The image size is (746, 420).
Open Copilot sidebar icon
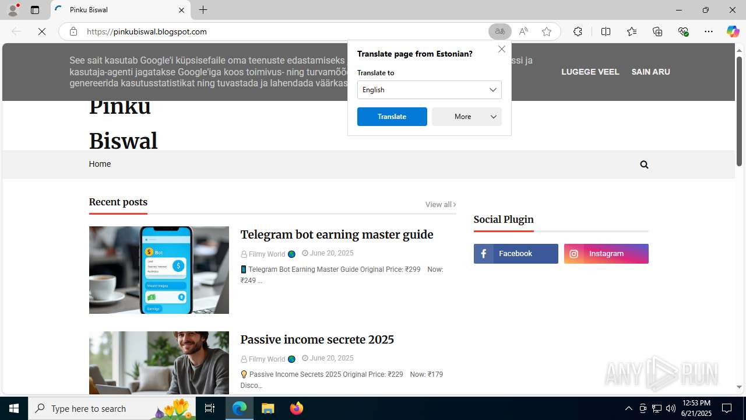(x=733, y=32)
